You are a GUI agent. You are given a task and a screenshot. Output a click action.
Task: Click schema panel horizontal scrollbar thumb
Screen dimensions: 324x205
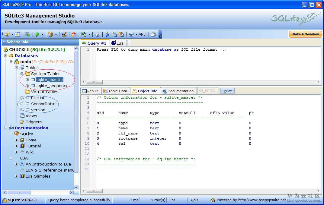[19, 192]
